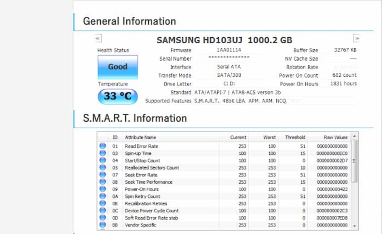Click the Serial ATA interface value

[229, 67]
